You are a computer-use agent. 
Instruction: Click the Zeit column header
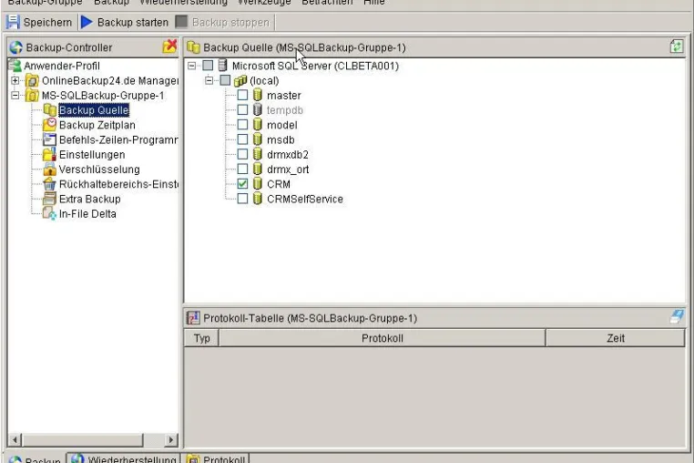click(616, 338)
